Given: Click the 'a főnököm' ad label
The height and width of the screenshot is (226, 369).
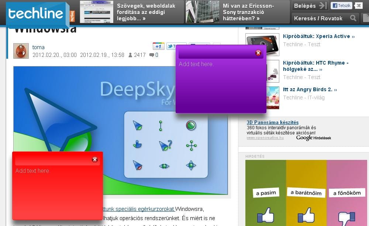Looking at the screenshot, I should coord(347,193).
